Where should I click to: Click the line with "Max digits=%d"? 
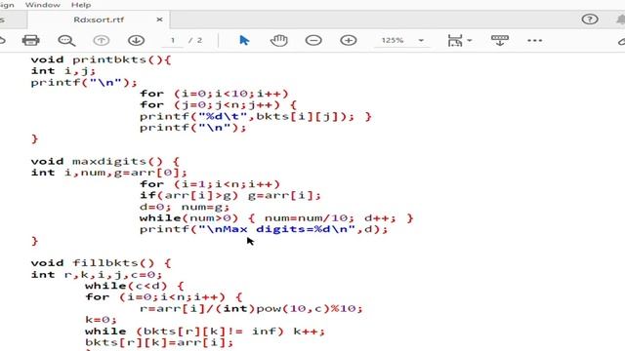pos(264,230)
